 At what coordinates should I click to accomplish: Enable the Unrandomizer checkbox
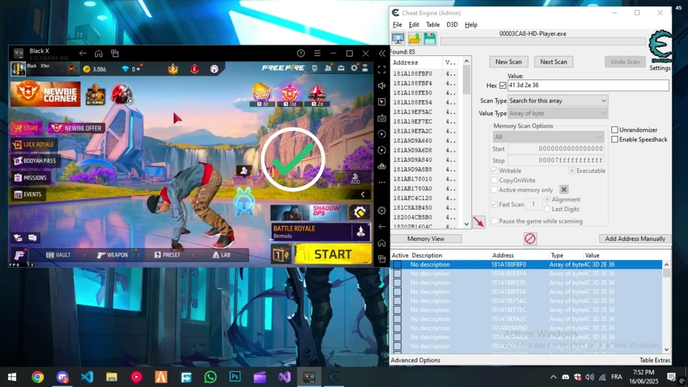615,130
